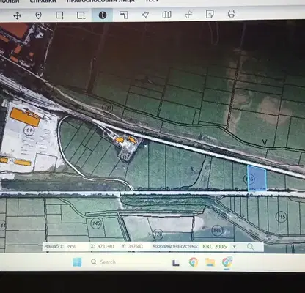Click the ККС 2005 coordinate system box
Image resolution: width=305 pixels, height=293 pixels.
[x=215, y=246]
